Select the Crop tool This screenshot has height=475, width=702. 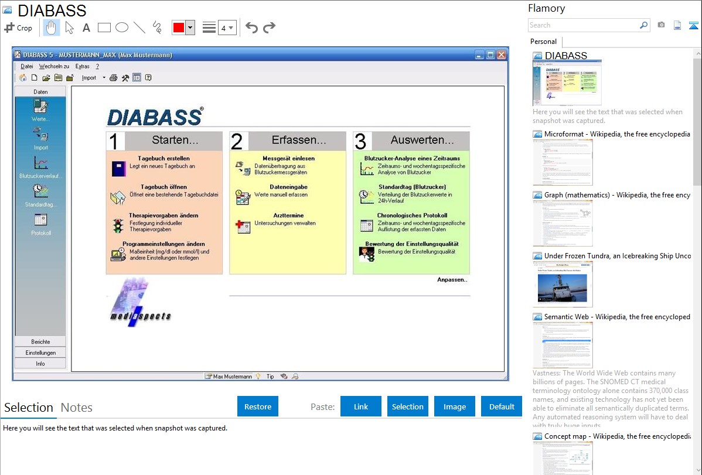[18, 28]
